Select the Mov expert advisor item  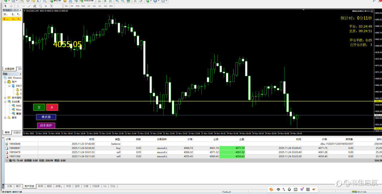(17, 109)
